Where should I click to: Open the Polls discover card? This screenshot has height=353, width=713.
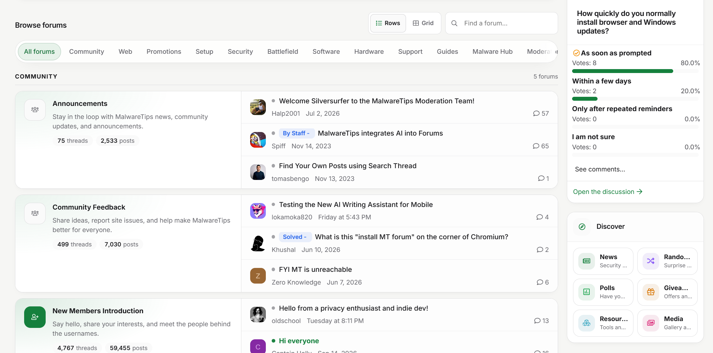[x=603, y=292]
